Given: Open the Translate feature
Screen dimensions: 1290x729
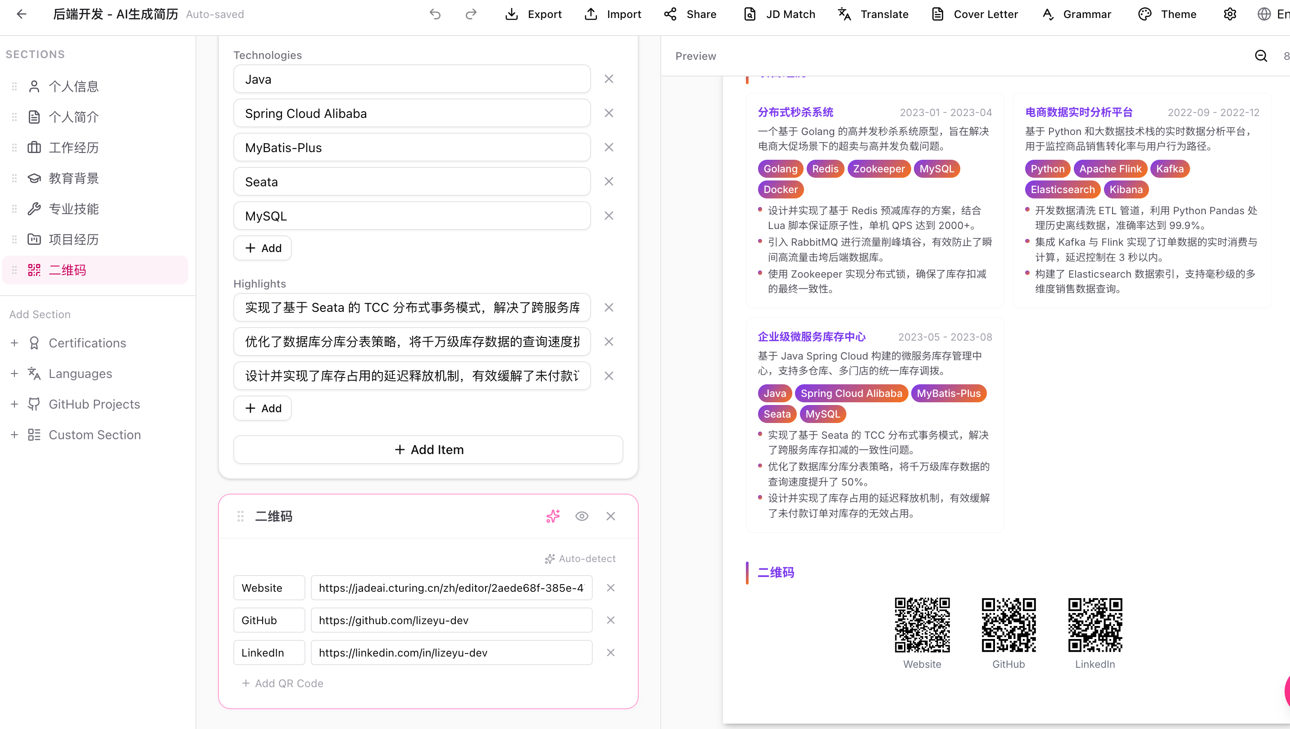Looking at the screenshot, I should coord(872,14).
